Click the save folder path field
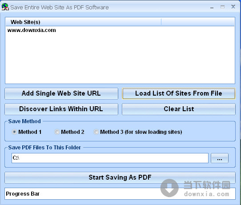 tap(110, 158)
